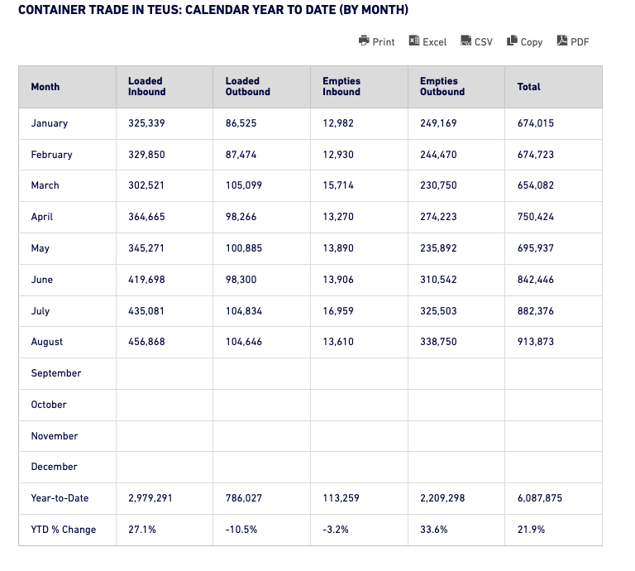Click the Print printer icon
635x571 pixels.
(x=364, y=41)
